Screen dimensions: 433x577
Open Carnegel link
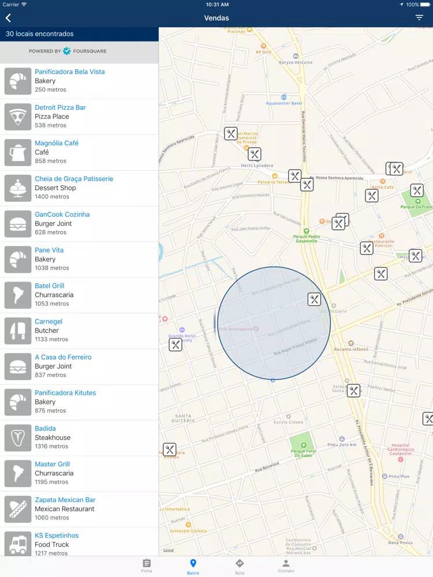click(48, 321)
